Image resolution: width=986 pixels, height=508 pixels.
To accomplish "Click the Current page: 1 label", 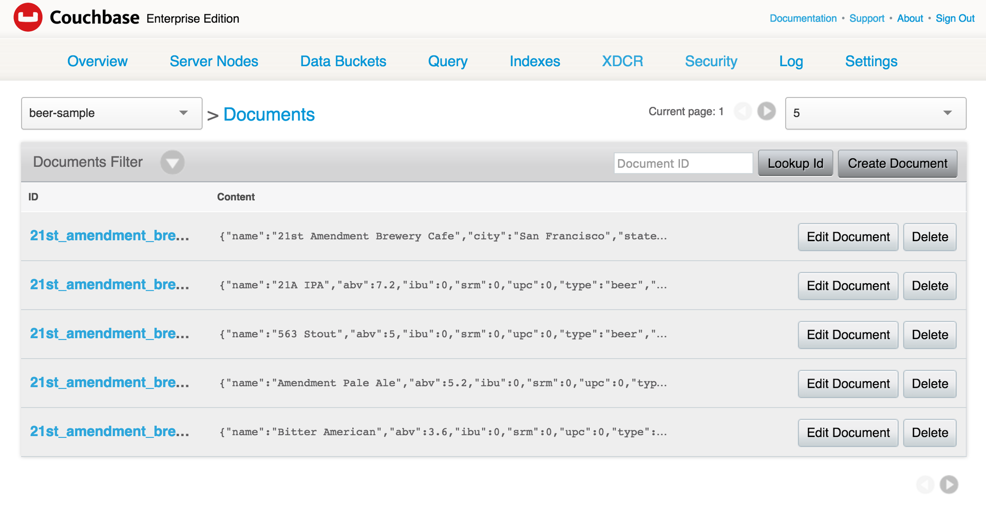I will tap(686, 112).
